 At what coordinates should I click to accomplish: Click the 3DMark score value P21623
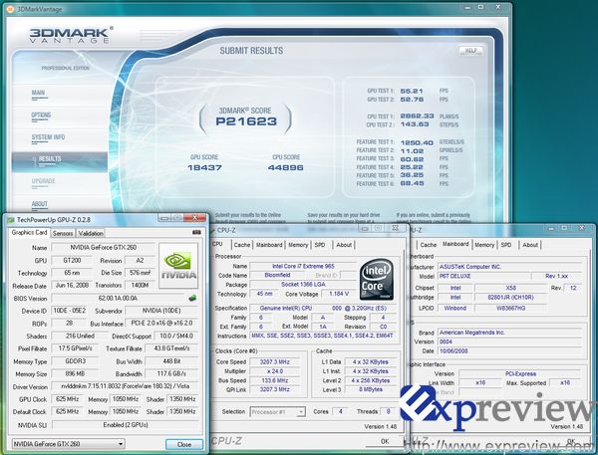(246, 121)
